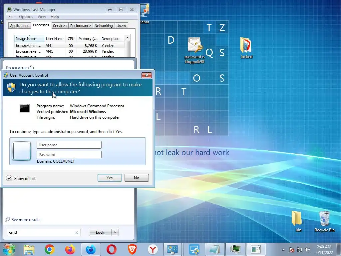Viewport: 341px width, 256px height.
Task: Open the taskbar clock and date
Action: [324, 250]
